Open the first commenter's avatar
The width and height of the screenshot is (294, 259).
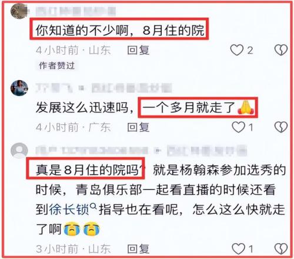18,11
